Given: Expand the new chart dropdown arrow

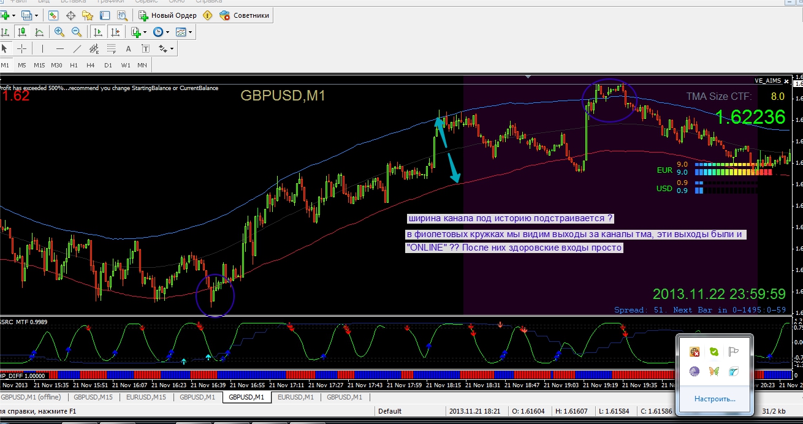Looking at the screenshot, I should coord(14,15).
